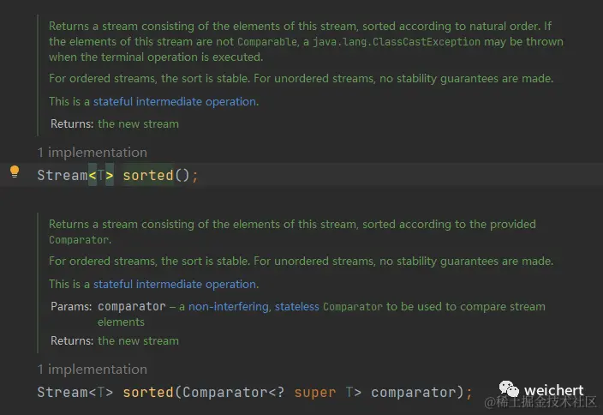Place cursor on no-argument sorted method name
Viewport: 603px width, 415px height.
[148, 176]
